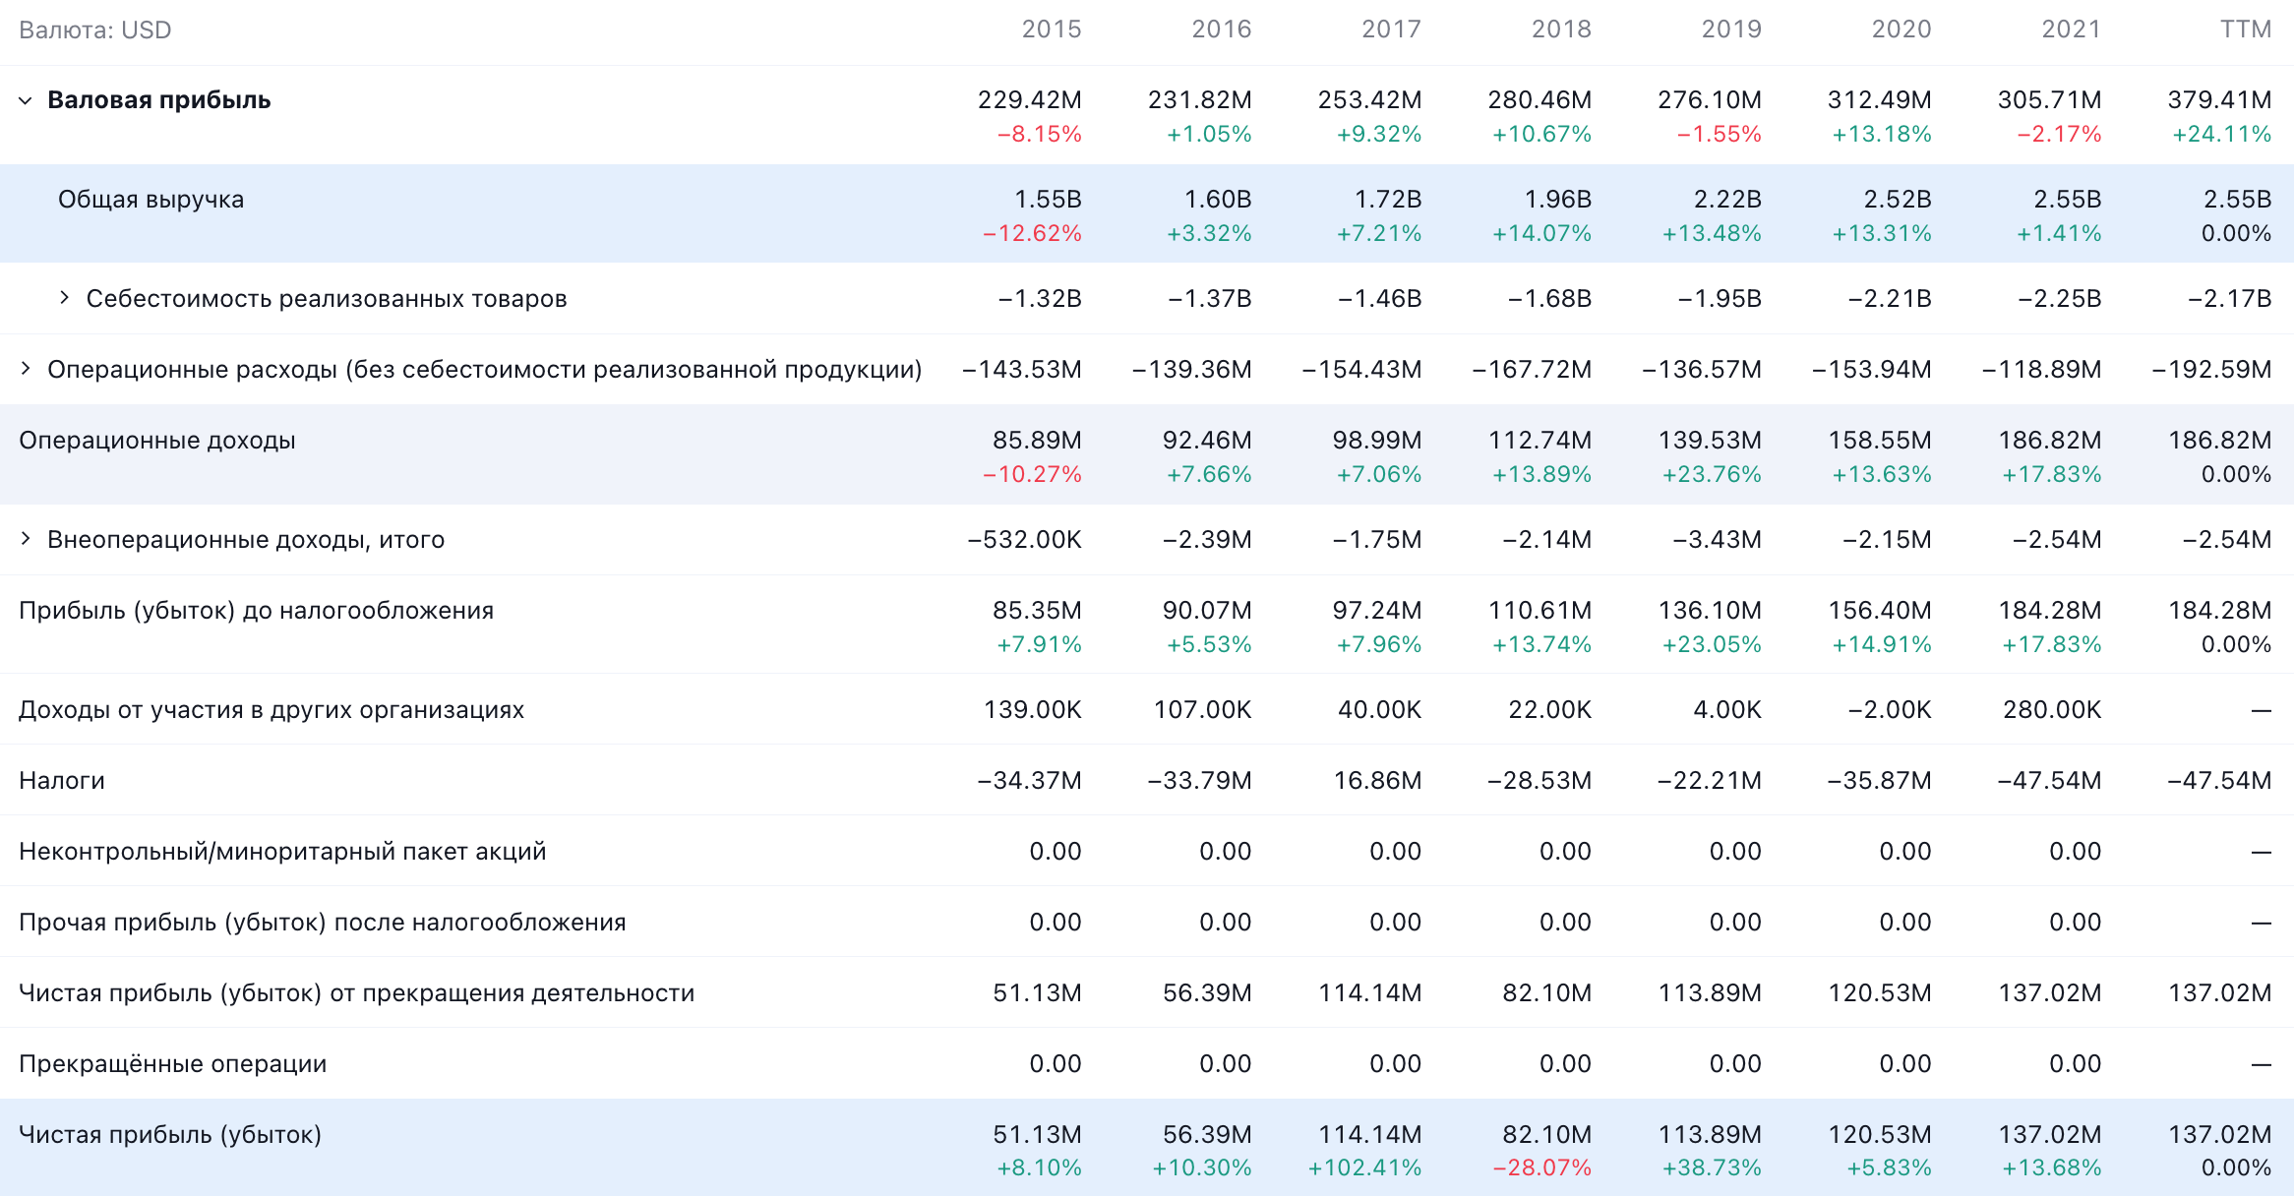Click gross profit TTM value 379.41M
The image size is (2294, 1196).
pyautogui.click(x=2219, y=100)
